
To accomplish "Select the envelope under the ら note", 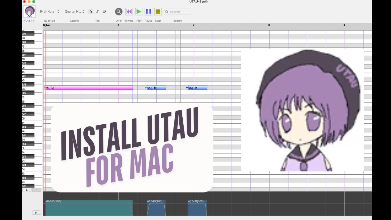I will coord(88,208).
